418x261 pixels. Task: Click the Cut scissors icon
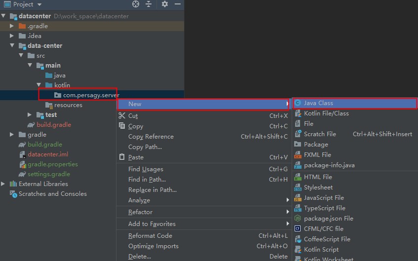tap(122, 116)
